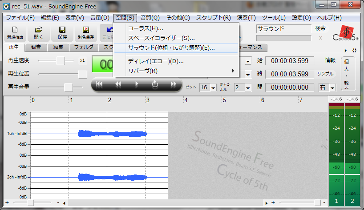This screenshot has width=364, height=210.
Task: Save with the 保存 floppy icon
Action: pyautogui.click(x=62, y=33)
